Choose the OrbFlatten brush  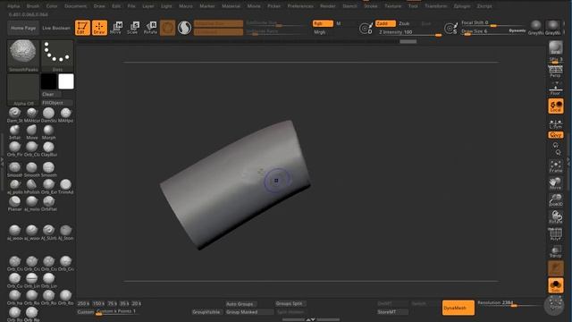pyautogui.click(x=48, y=204)
